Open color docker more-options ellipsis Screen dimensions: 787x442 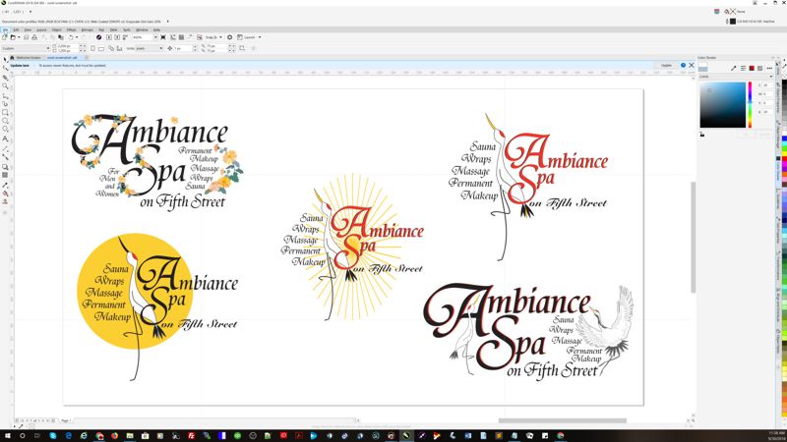pos(769,68)
